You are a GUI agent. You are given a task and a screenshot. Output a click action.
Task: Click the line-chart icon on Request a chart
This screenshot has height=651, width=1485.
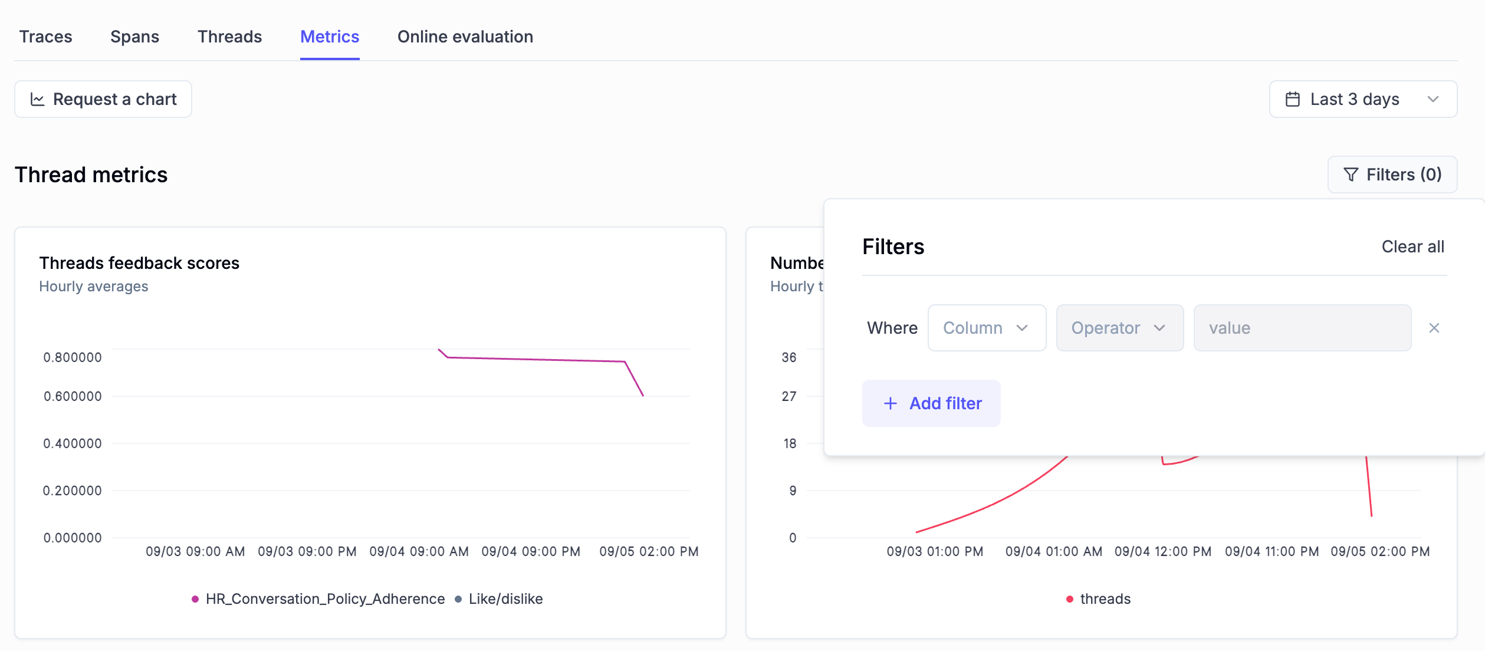(x=38, y=99)
